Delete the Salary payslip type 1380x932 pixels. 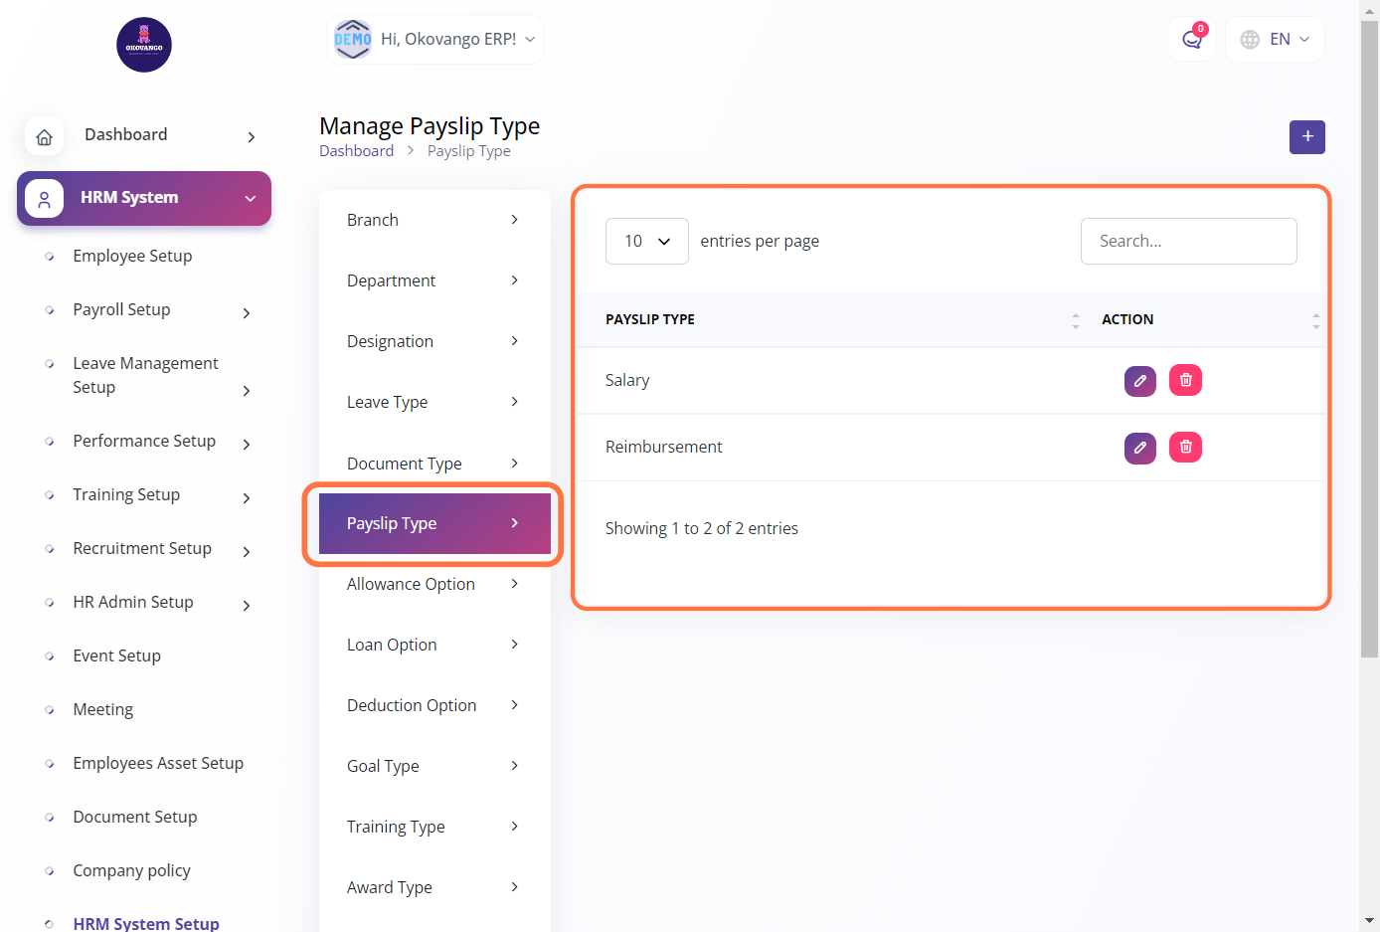tap(1185, 380)
